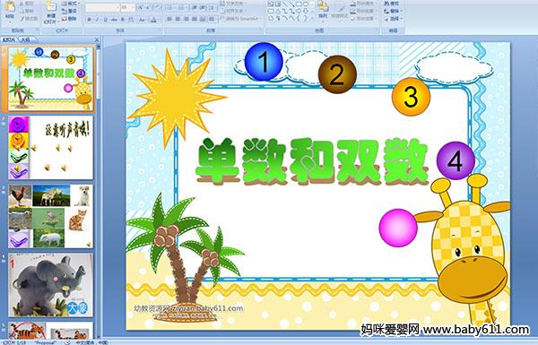Click the align text left icon

pos(169,19)
